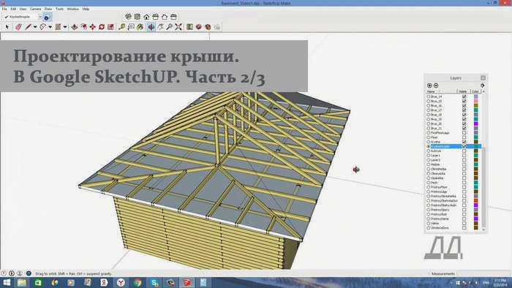The height and width of the screenshot is (288, 512).
Task: Switch to Right standard view
Action: [155, 17]
